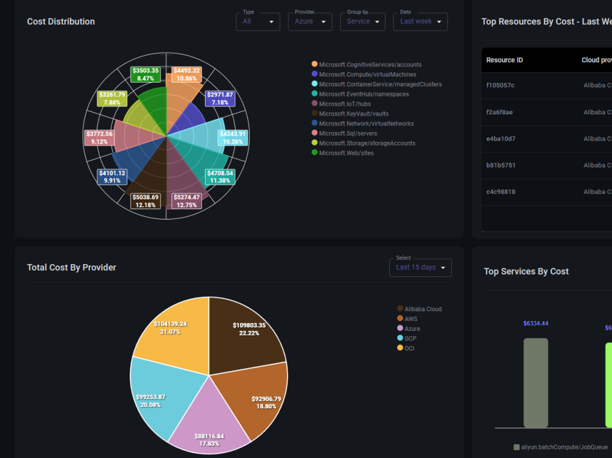Image resolution: width=612 pixels, height=458 pixels.
Task: Click resource ID e4ba10d7 in table
Action: tap(501, 138)
